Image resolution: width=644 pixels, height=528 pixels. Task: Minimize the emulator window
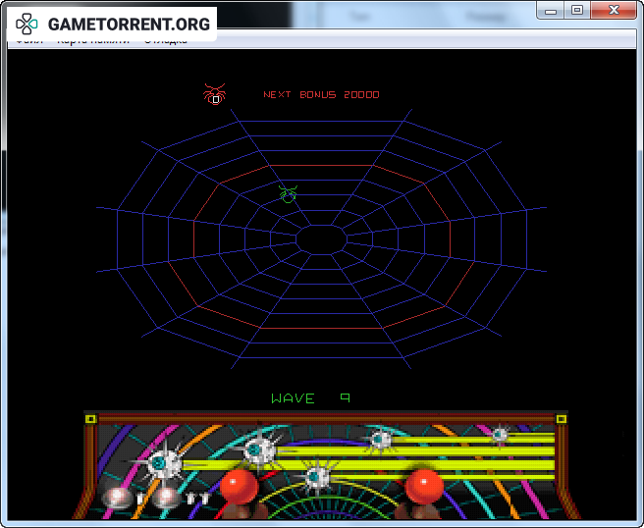click(x=551, y=11)
